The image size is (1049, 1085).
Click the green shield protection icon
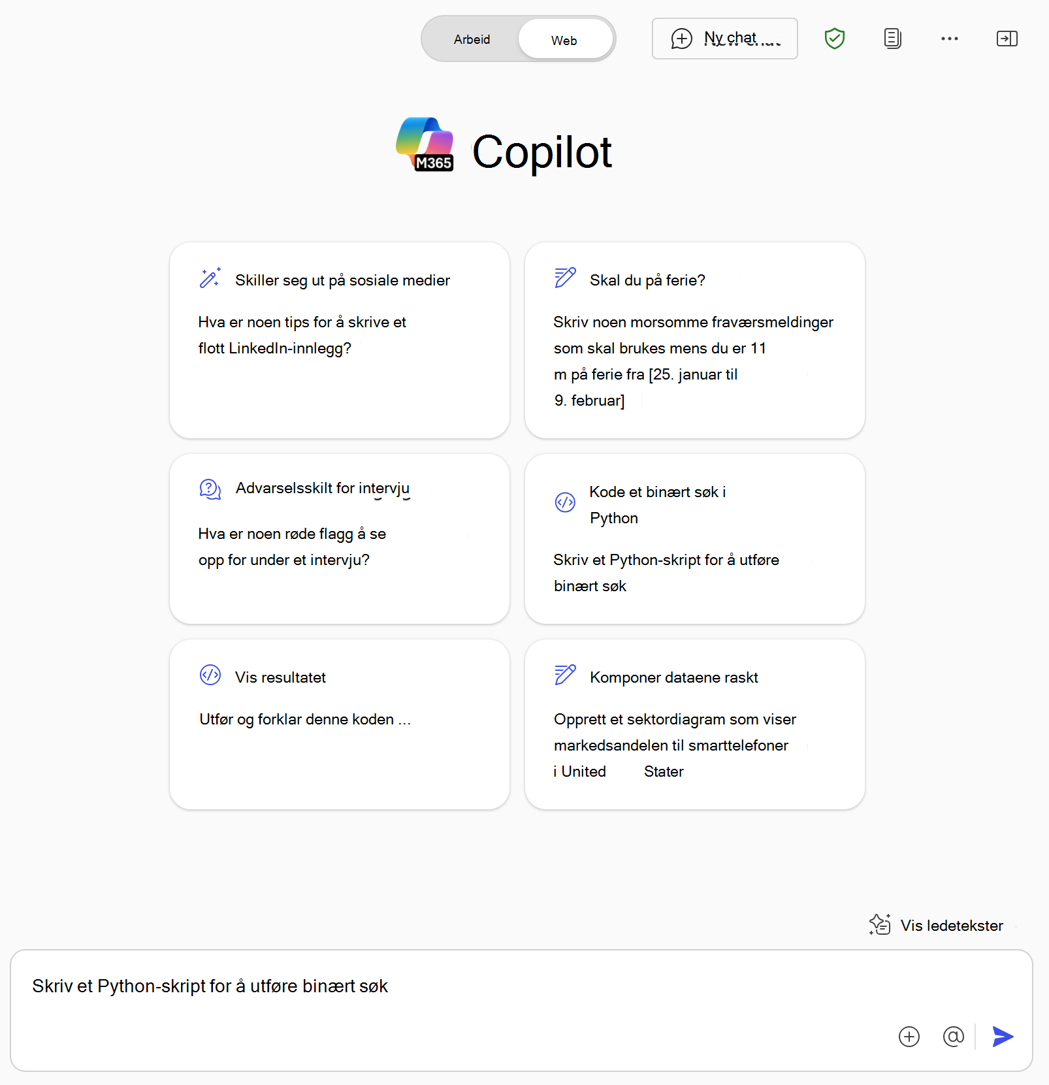click(x=834, y=39)
